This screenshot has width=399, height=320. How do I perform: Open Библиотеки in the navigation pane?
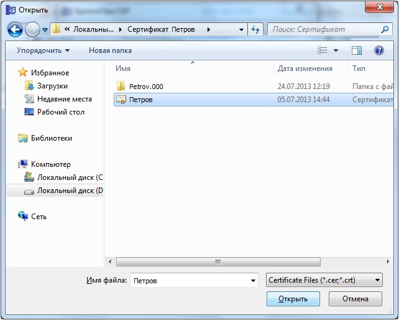52,138
